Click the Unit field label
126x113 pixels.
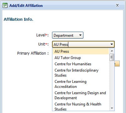click(43, 44)
